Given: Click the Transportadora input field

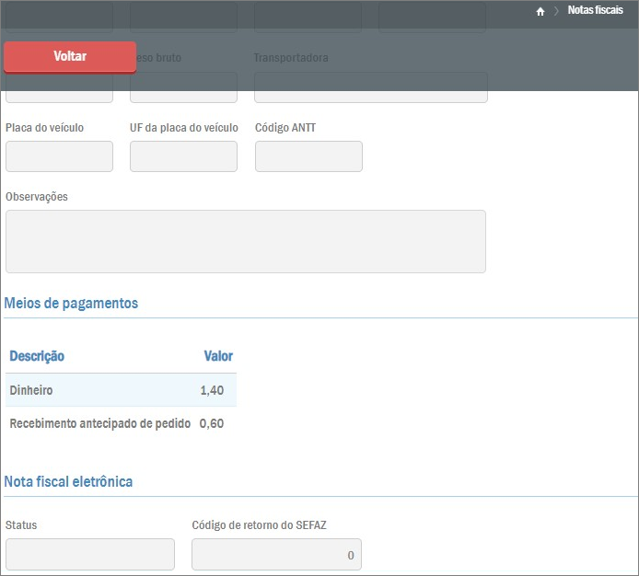Looking at the screenshot, I should click(370, 87).
